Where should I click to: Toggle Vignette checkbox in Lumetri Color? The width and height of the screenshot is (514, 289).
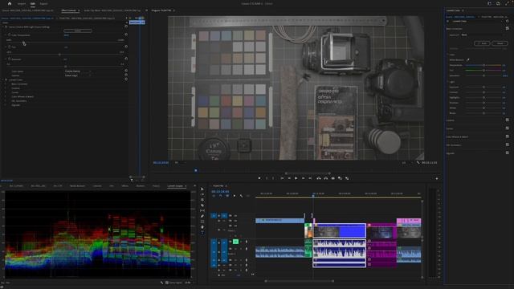click(x=507, y=153)
